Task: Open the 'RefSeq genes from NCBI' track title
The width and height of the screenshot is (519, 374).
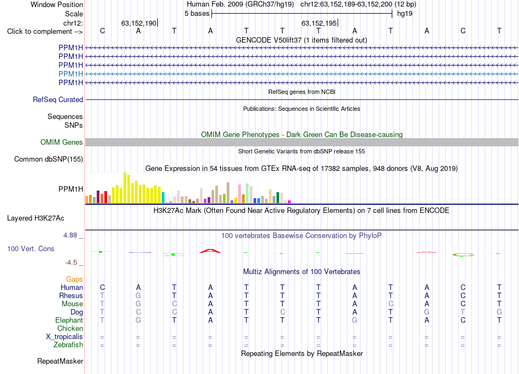Action: point(302,92)
